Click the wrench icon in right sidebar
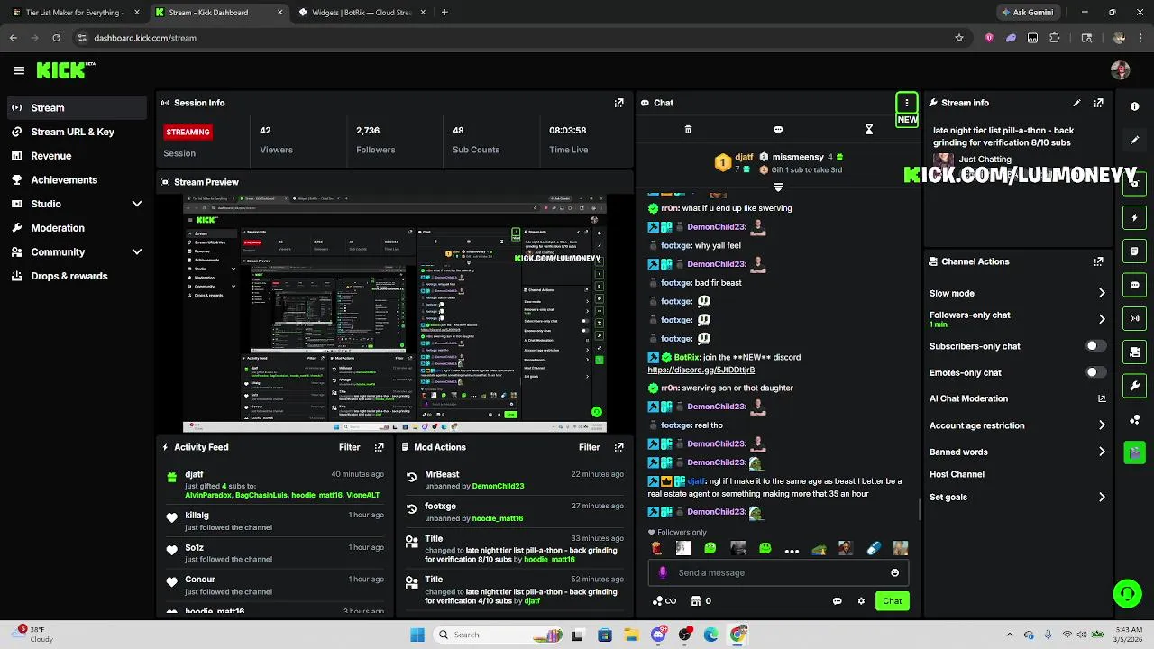 [1134, 386]
